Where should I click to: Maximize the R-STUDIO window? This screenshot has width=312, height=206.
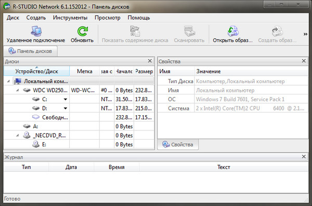[x=281, y=4]
